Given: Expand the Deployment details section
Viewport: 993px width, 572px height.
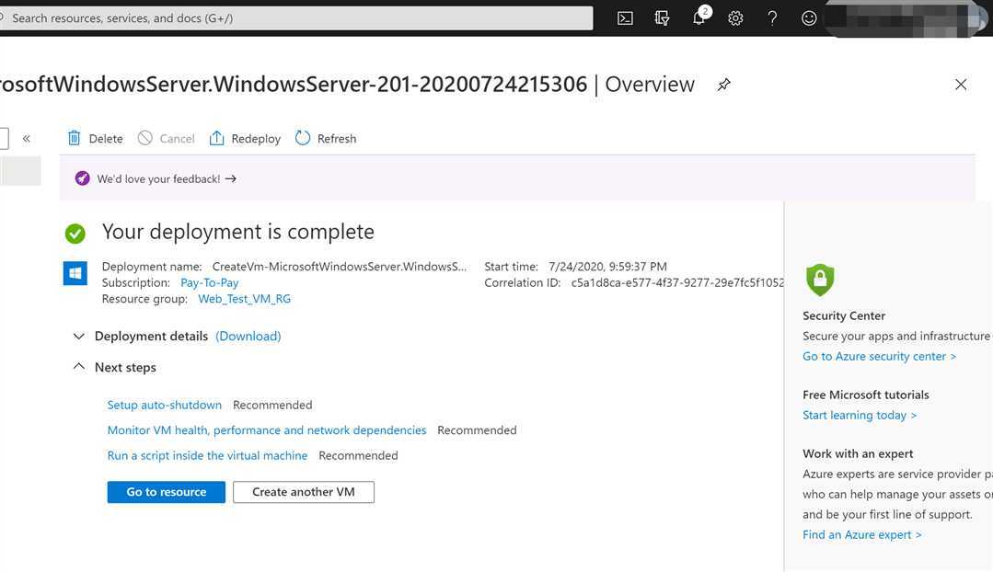Looking at the screenshot, I should tap(78, 336).
